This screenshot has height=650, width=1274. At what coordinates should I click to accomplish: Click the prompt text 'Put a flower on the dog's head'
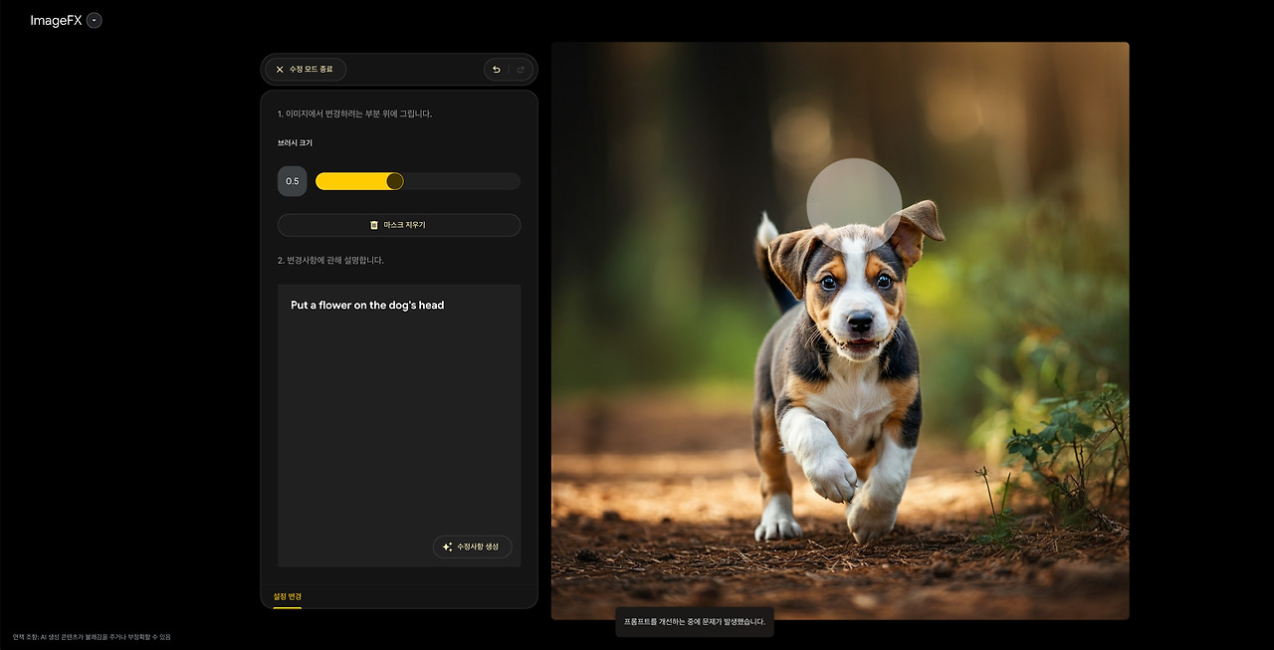coord(367,306)
